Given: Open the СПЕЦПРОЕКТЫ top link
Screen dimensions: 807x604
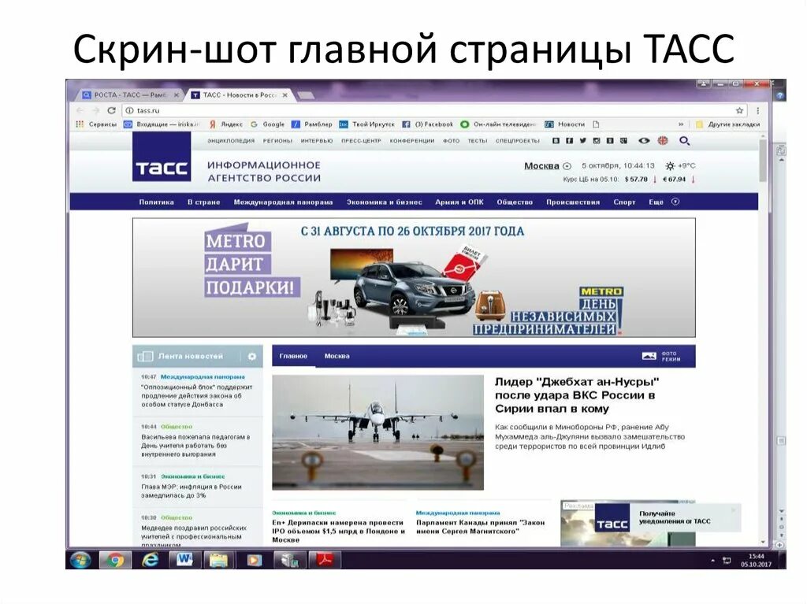Looking at the screenshot, I should click(x=517, y=140).
